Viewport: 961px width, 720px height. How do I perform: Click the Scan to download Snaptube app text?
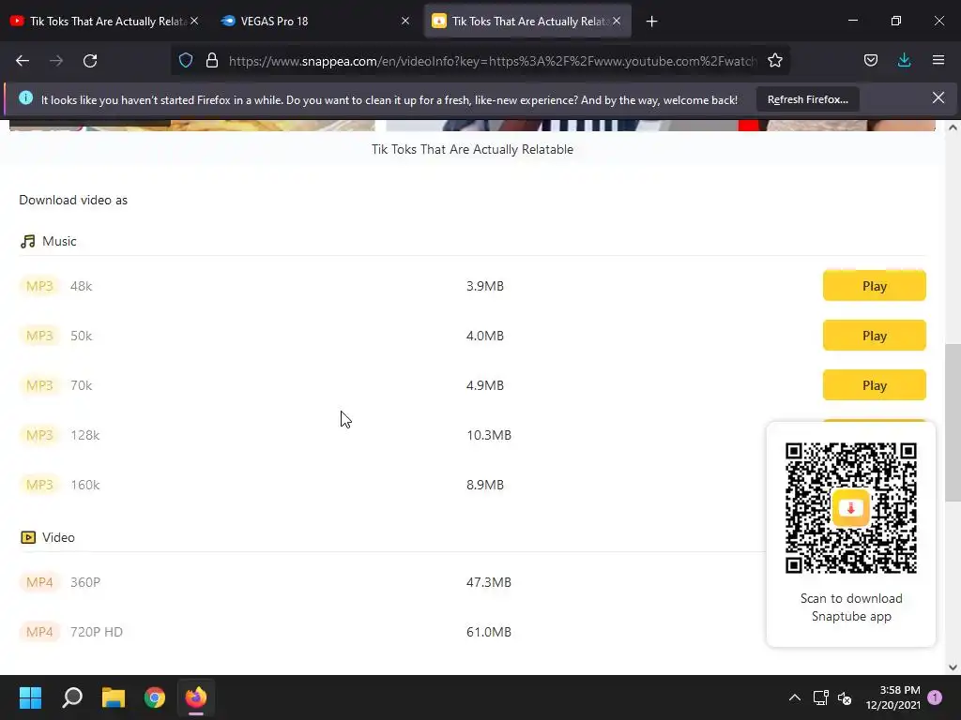point(850,607)
